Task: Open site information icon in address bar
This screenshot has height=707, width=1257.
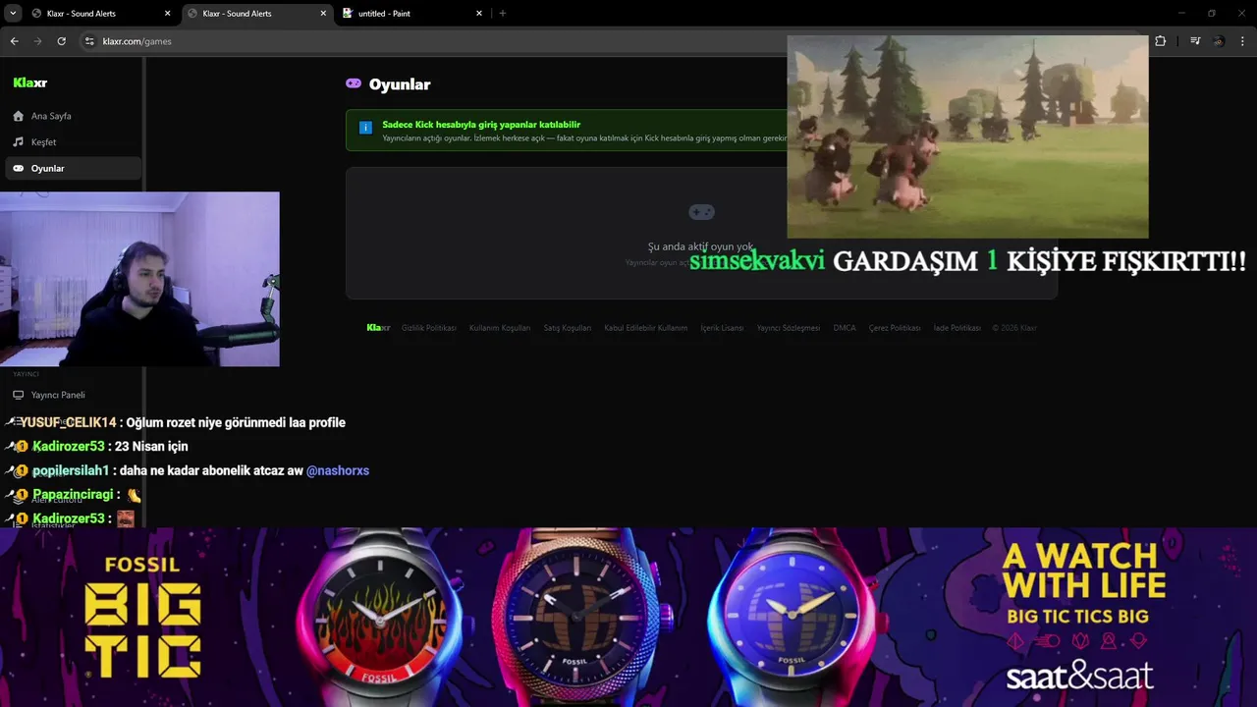Action: (x=89, y=41)
